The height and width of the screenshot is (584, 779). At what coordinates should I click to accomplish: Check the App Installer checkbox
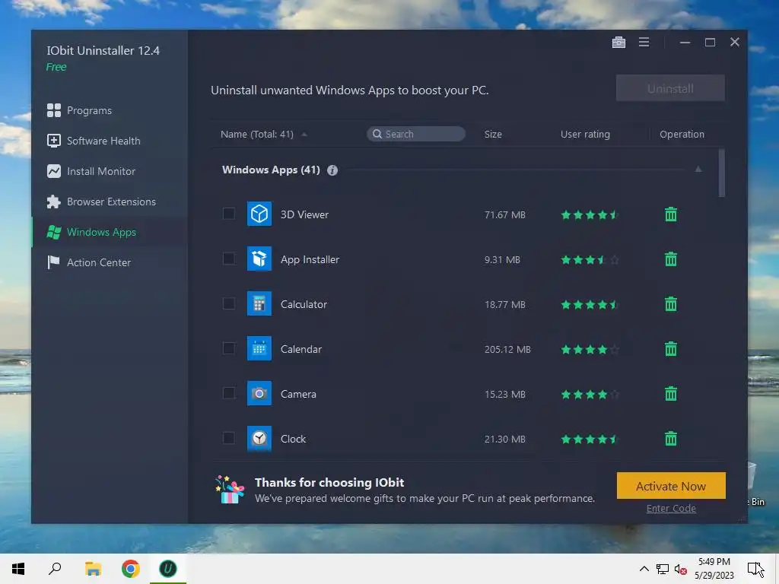[228, 259]
